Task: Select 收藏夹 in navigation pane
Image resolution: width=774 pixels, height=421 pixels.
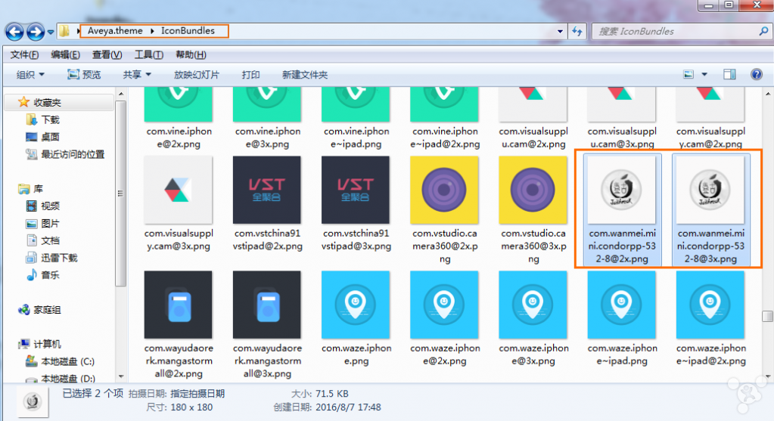Action: tap(47, 103)
